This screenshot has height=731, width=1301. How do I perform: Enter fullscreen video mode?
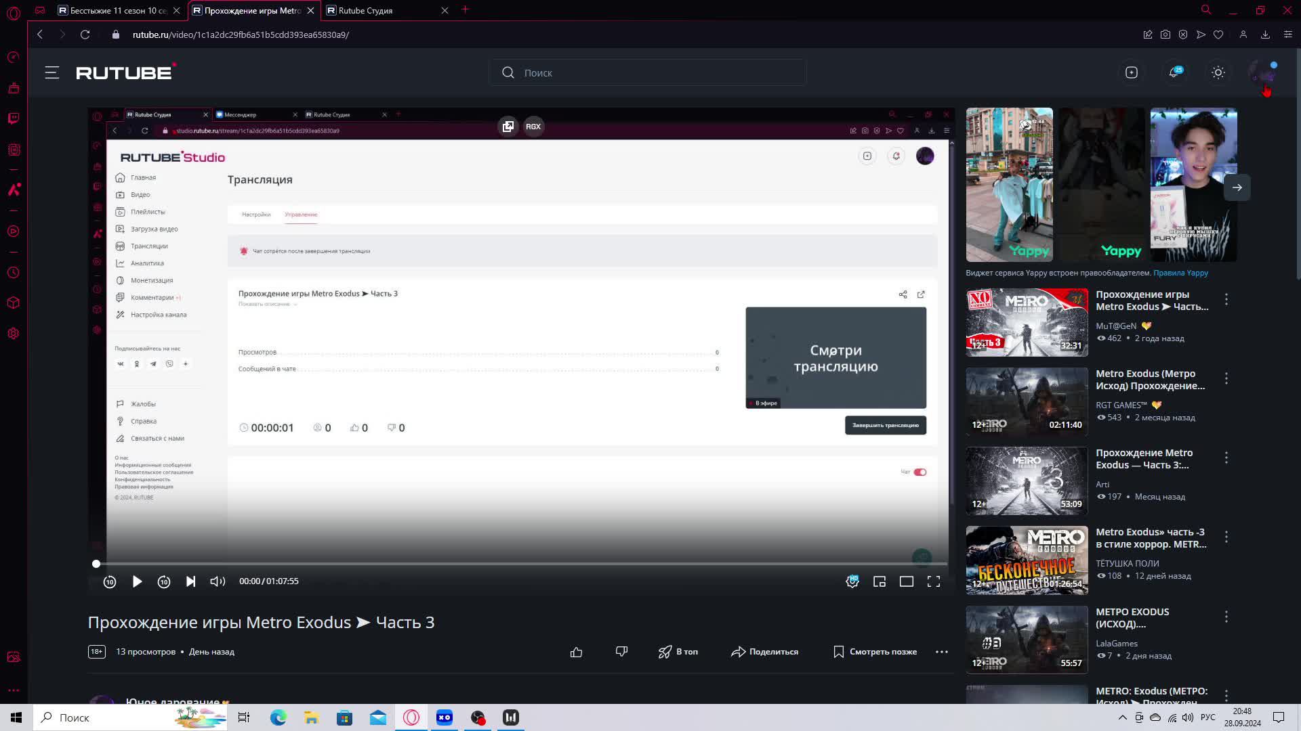[x=934, y=581]
